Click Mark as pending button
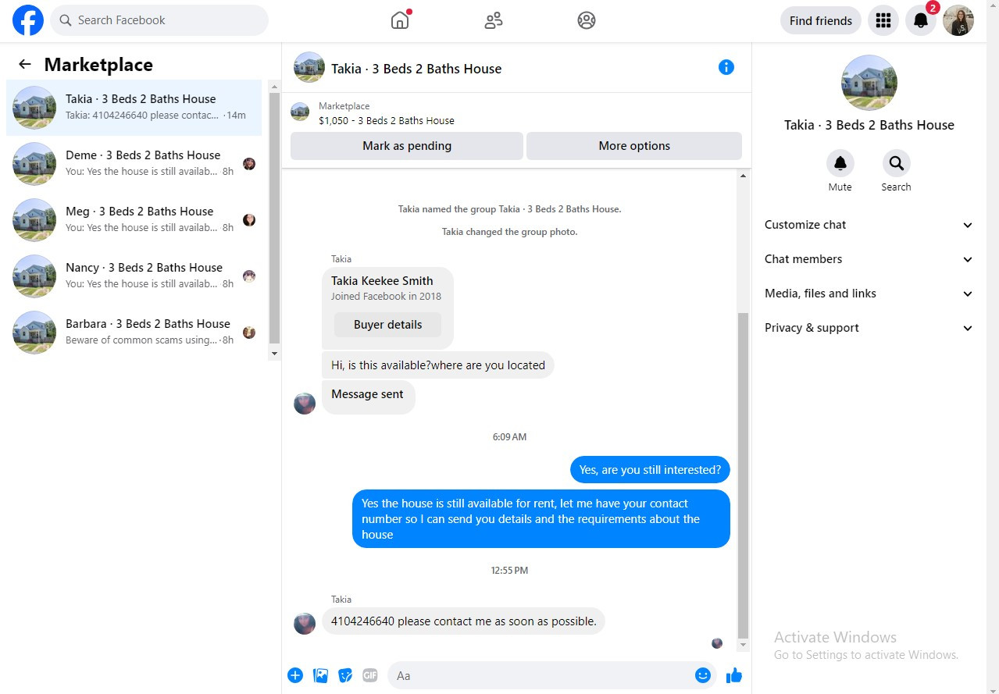 click(407, 146)
